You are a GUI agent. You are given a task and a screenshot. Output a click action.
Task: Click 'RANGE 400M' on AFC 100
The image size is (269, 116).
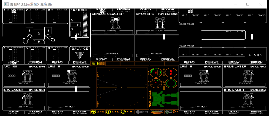click(37, 67)
